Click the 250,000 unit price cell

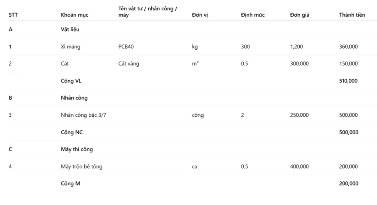(299, 115)
